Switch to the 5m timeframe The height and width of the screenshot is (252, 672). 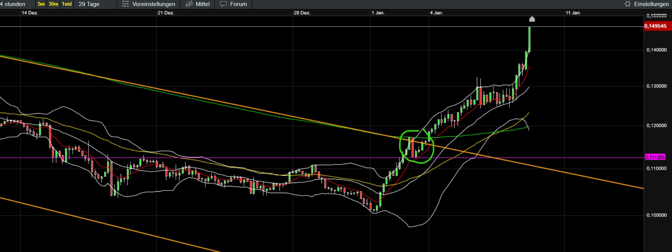41,4
